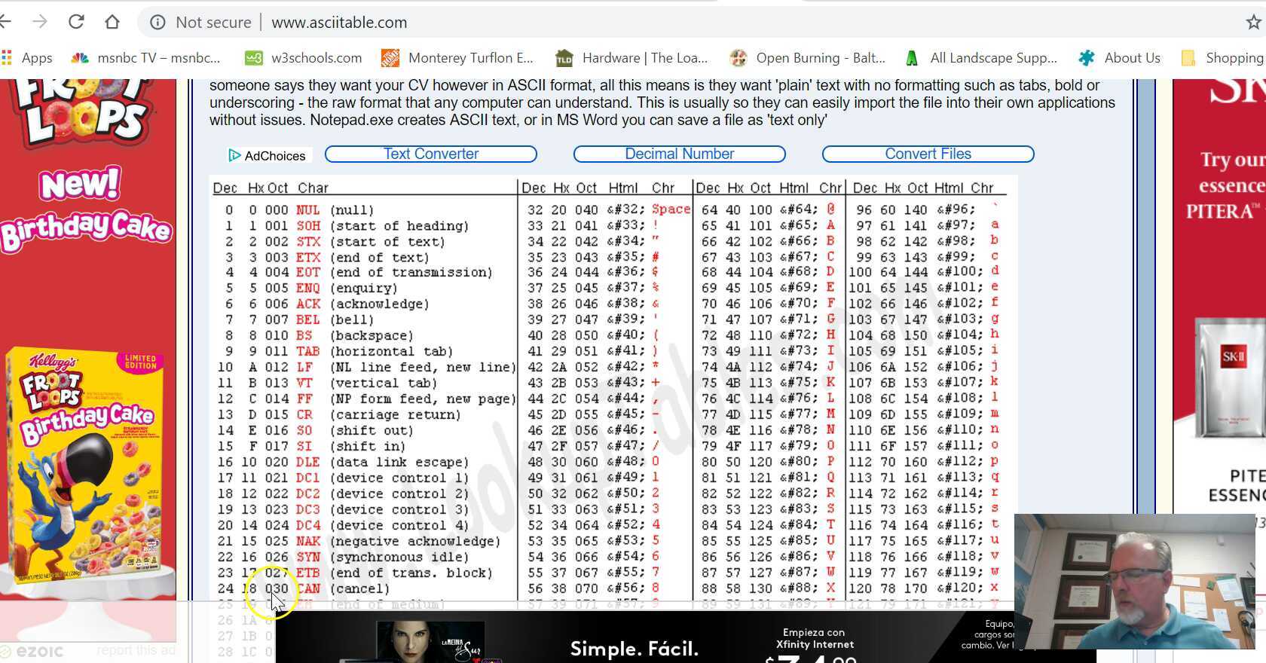Viewport: 1266px width, 663px height.
Task: Click '(start of heading)' description
Action: click(399, 226)
